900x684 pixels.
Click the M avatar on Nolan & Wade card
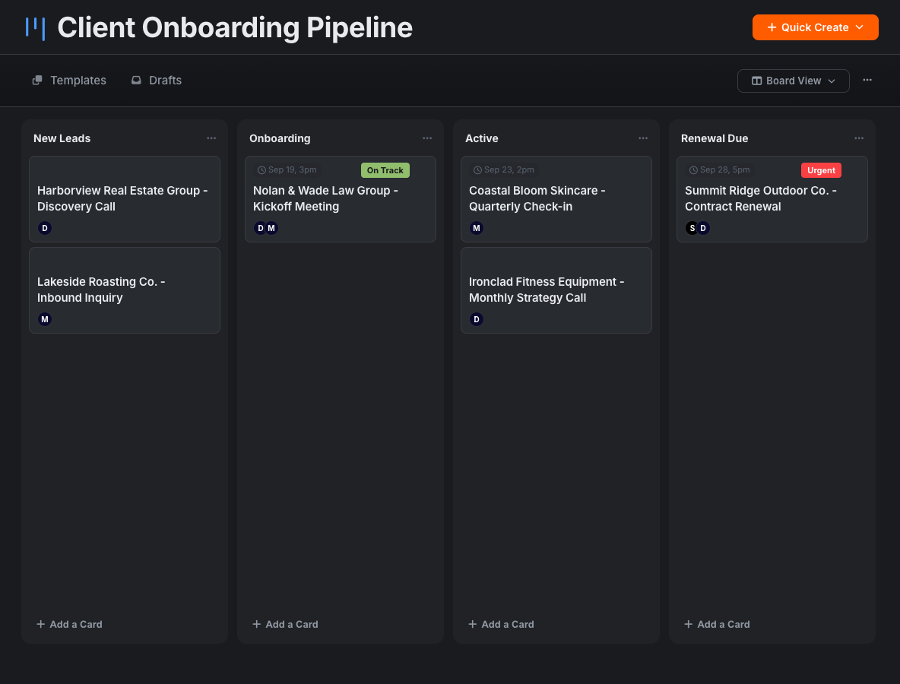tap(271, 229)
